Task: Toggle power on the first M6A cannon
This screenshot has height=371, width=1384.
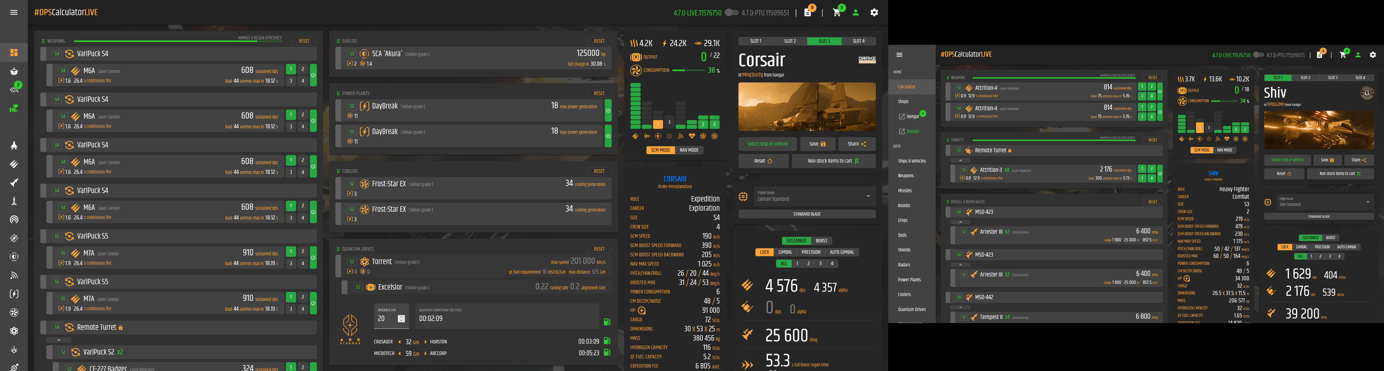Action: click(313, 75)
